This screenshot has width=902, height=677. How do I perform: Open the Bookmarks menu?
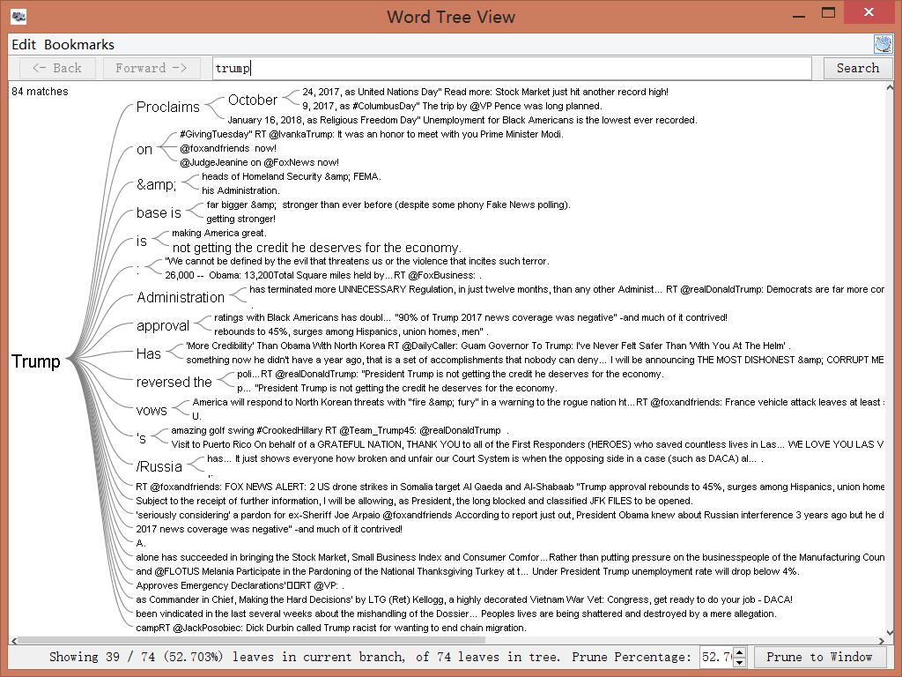click(x=79, y=45)
